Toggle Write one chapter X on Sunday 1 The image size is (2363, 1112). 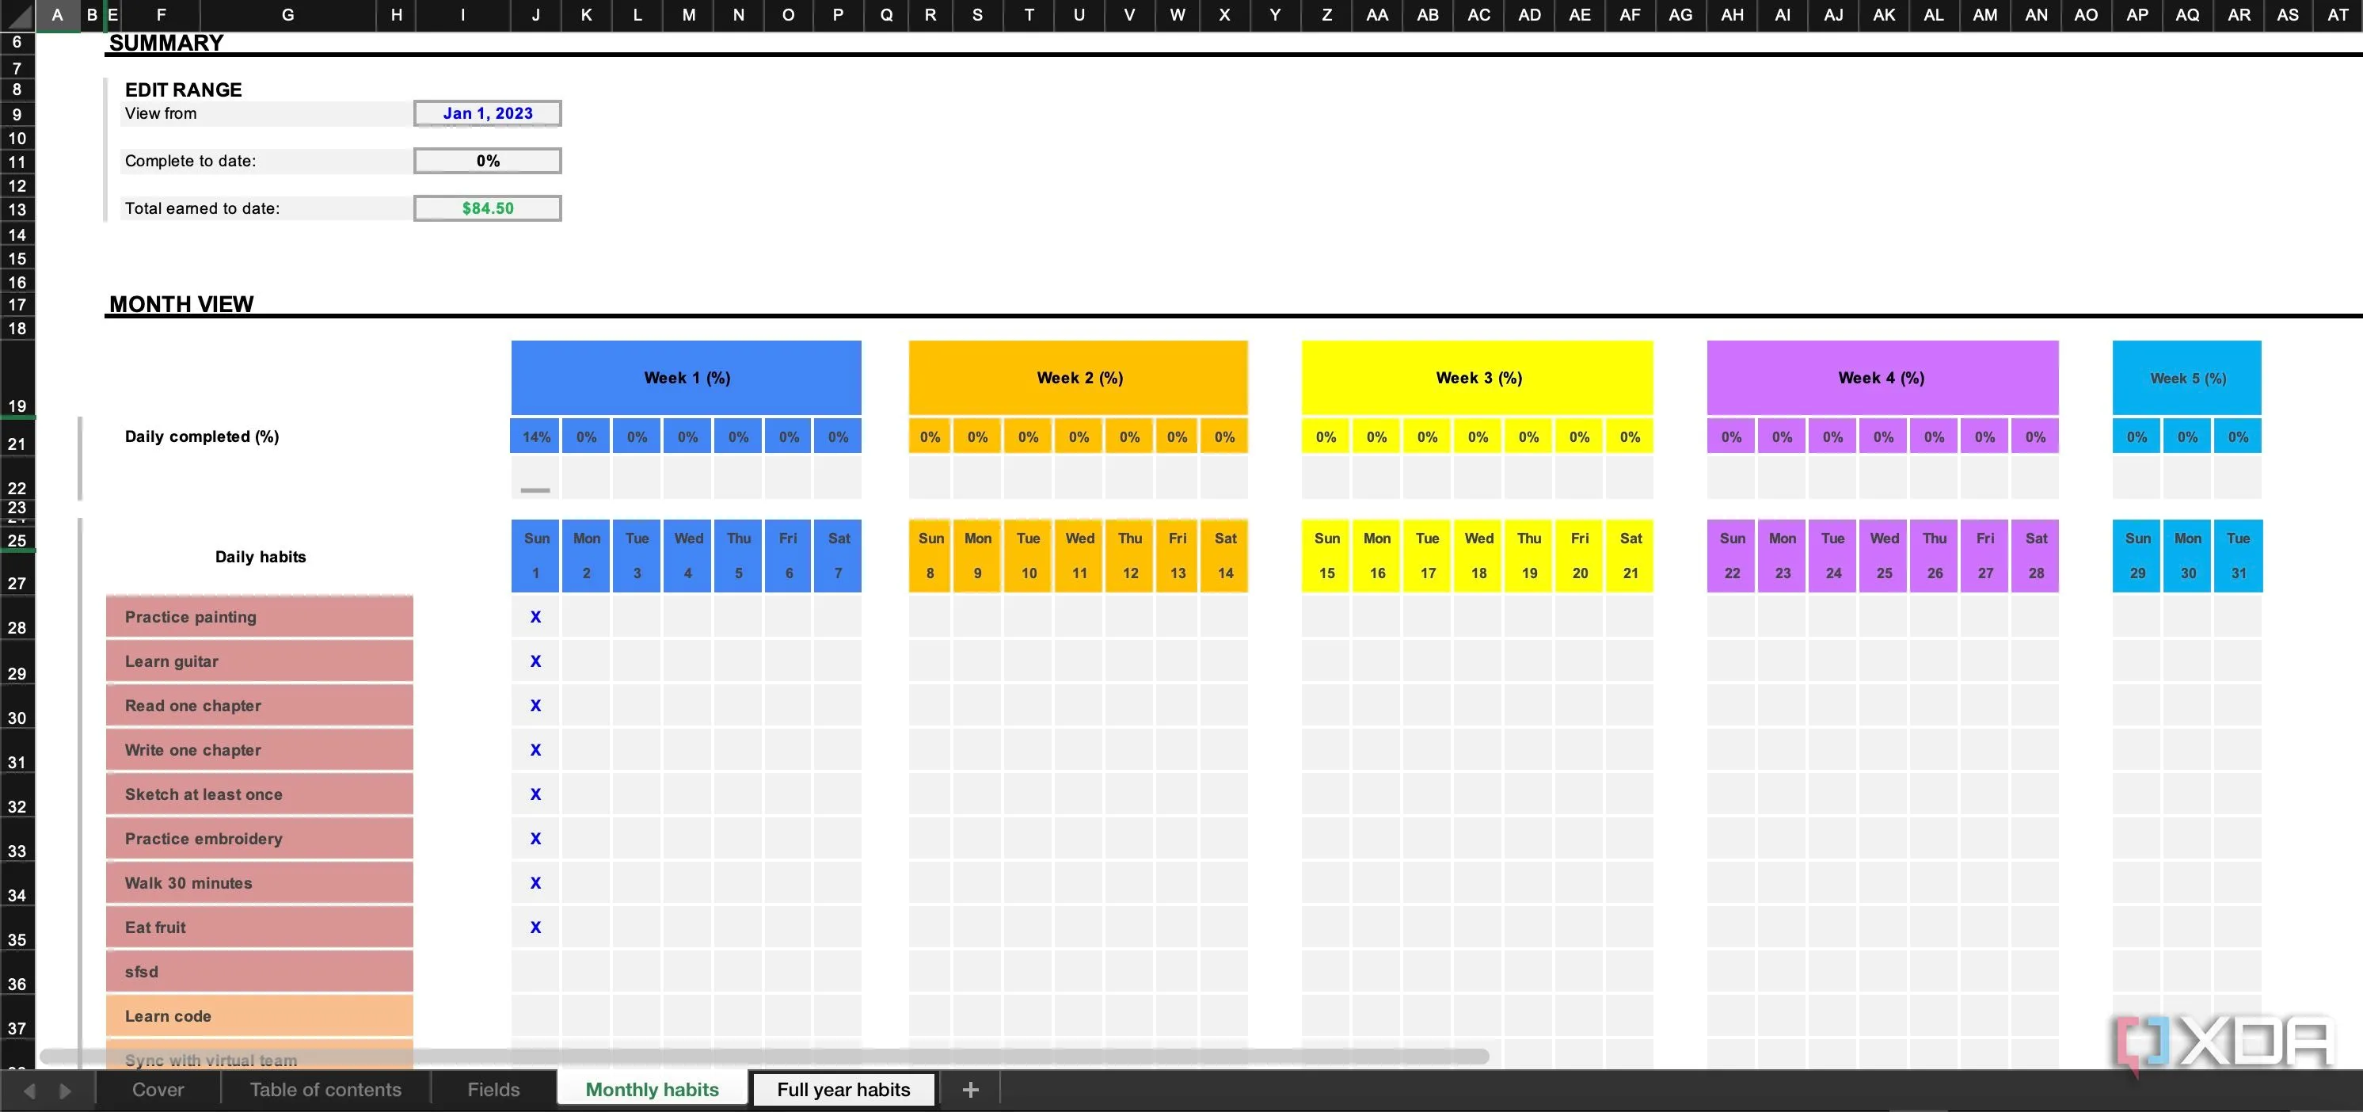[x=535, y=749]
